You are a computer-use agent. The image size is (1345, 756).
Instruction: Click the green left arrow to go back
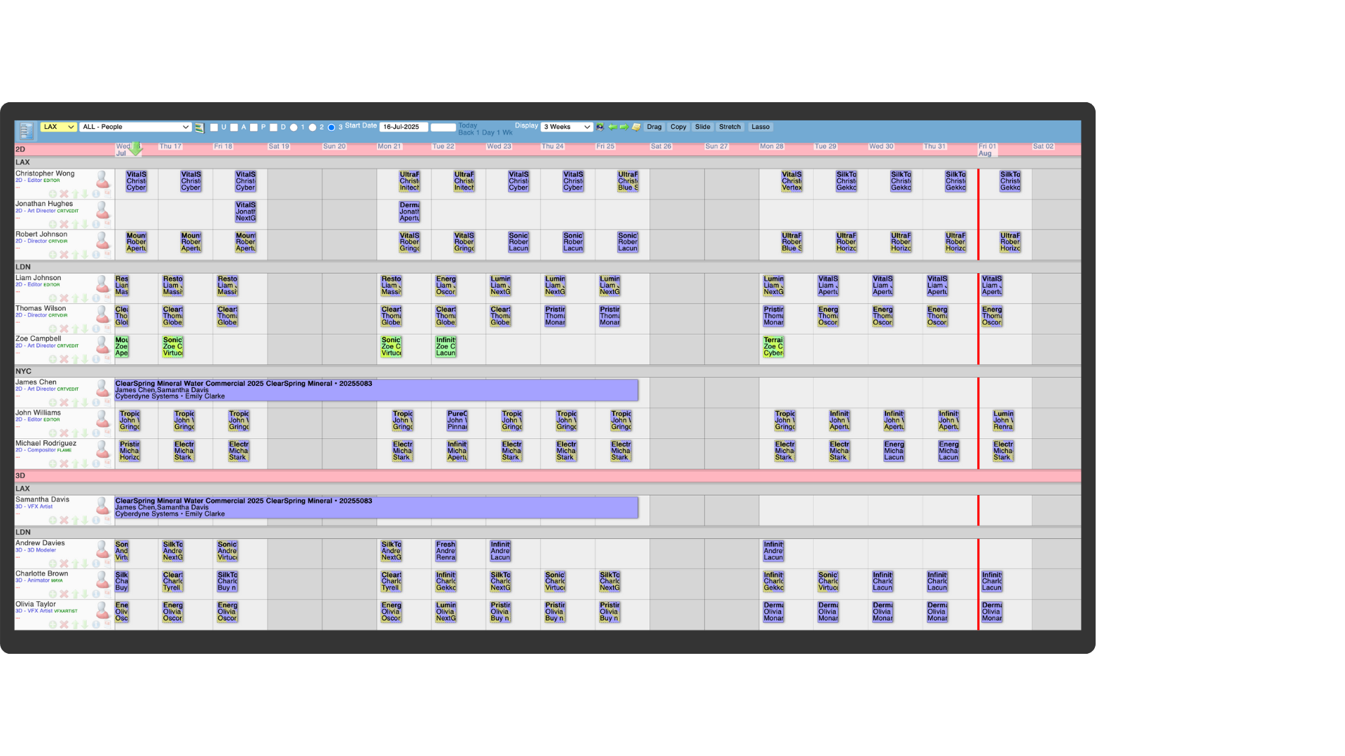click(613, 127)
